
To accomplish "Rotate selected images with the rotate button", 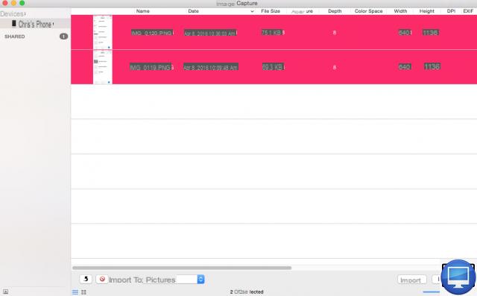I will pyautogui.click(x=86, y=279).
